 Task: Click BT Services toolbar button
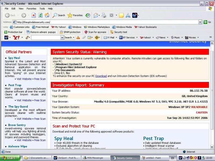click(127, 38)
